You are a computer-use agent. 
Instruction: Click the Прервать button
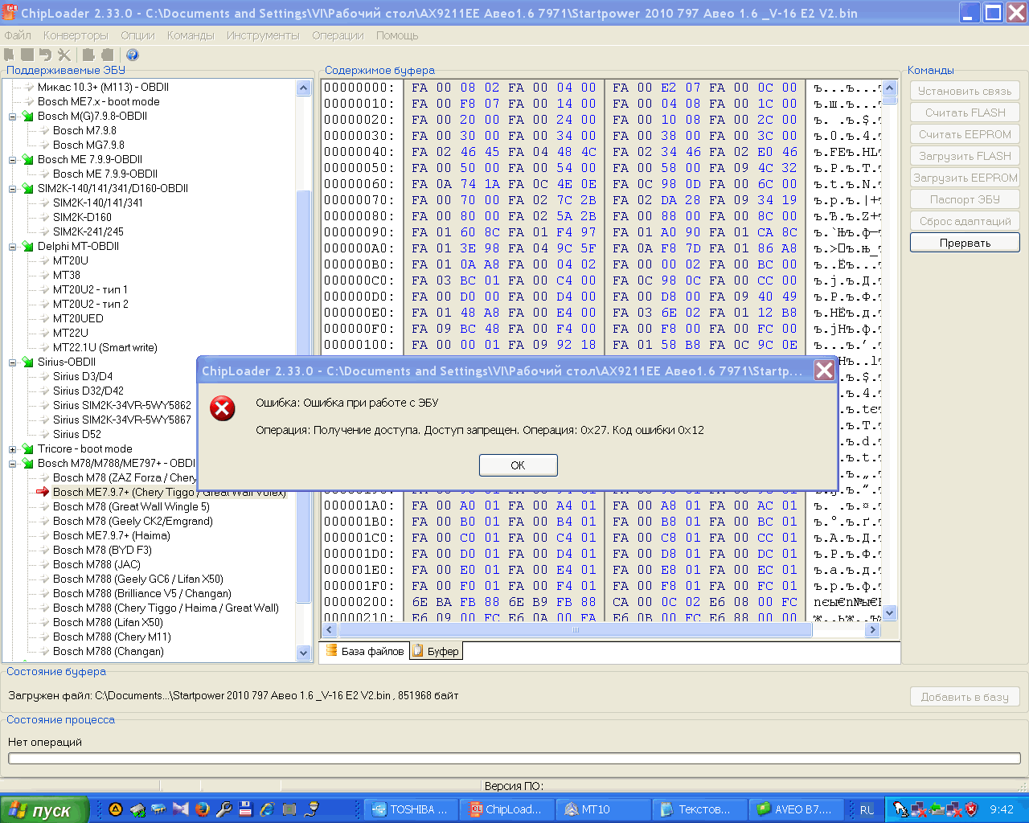(x=965, y=243)
